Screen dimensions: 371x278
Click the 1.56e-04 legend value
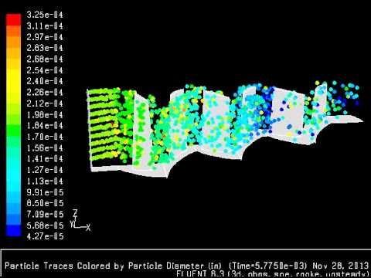(45, 147)
